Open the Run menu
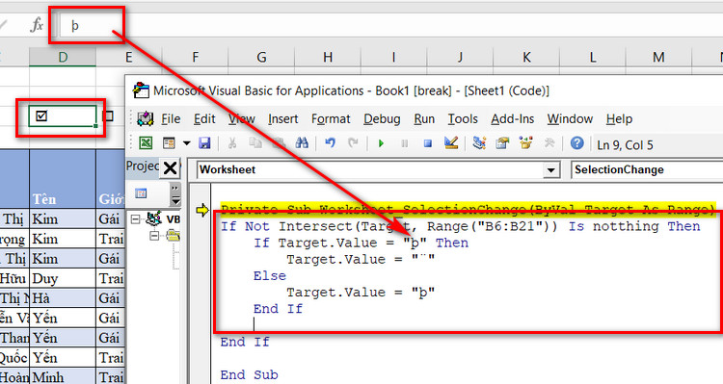723x384 pixels. point(424,119)
